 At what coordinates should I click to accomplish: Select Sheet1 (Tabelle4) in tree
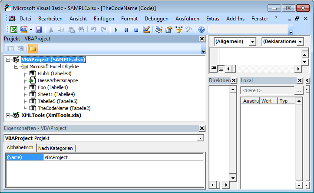point(56,94)
